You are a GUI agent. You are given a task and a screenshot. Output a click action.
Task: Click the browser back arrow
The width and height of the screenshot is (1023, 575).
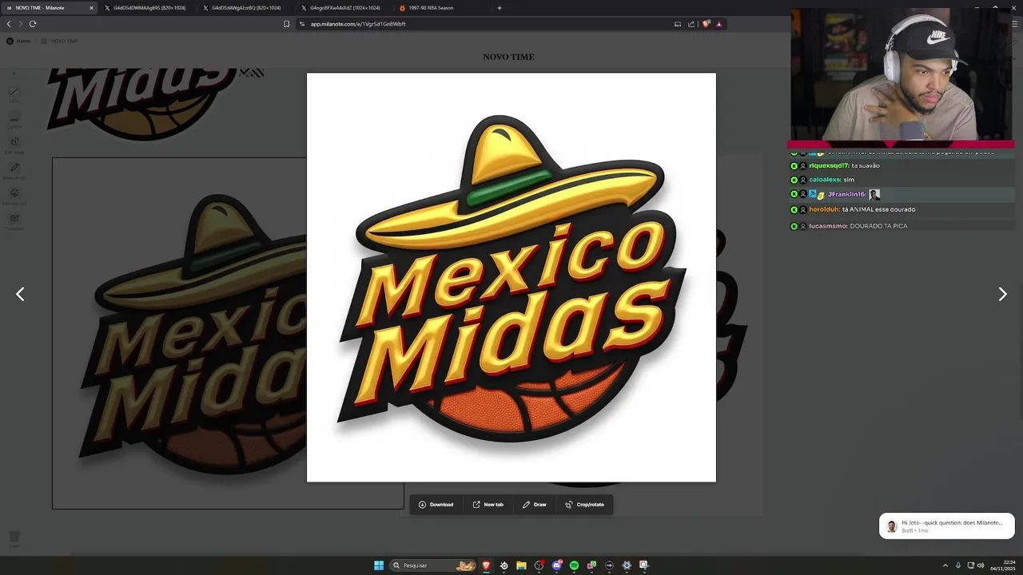[x=9, y=24]
